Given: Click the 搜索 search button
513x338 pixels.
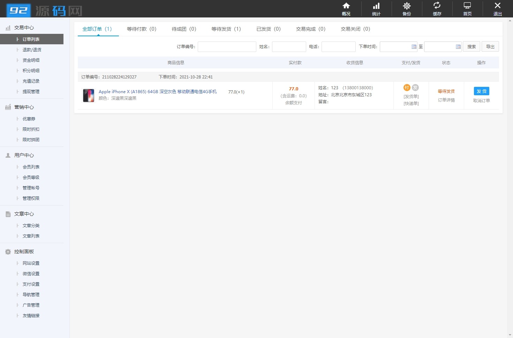Looking at the screenshot, I should click(471, 47).
